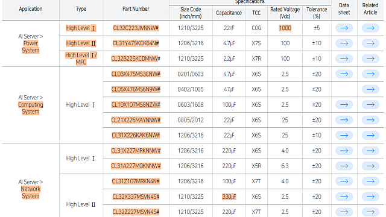Screen dimensions: 386x217
Task: Open related article arrow for CL10X107MS8NZW#
Action: coord(370,104)
